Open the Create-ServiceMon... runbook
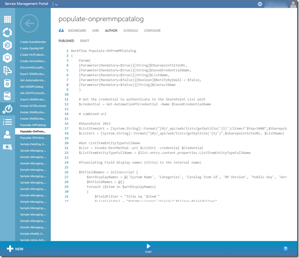Screen dimensions: 299x258 [33, 61]
